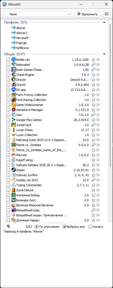
Task: Select the Ford.Racing.Collection entry
Action: pyautogui.click(x=31, y=100)
